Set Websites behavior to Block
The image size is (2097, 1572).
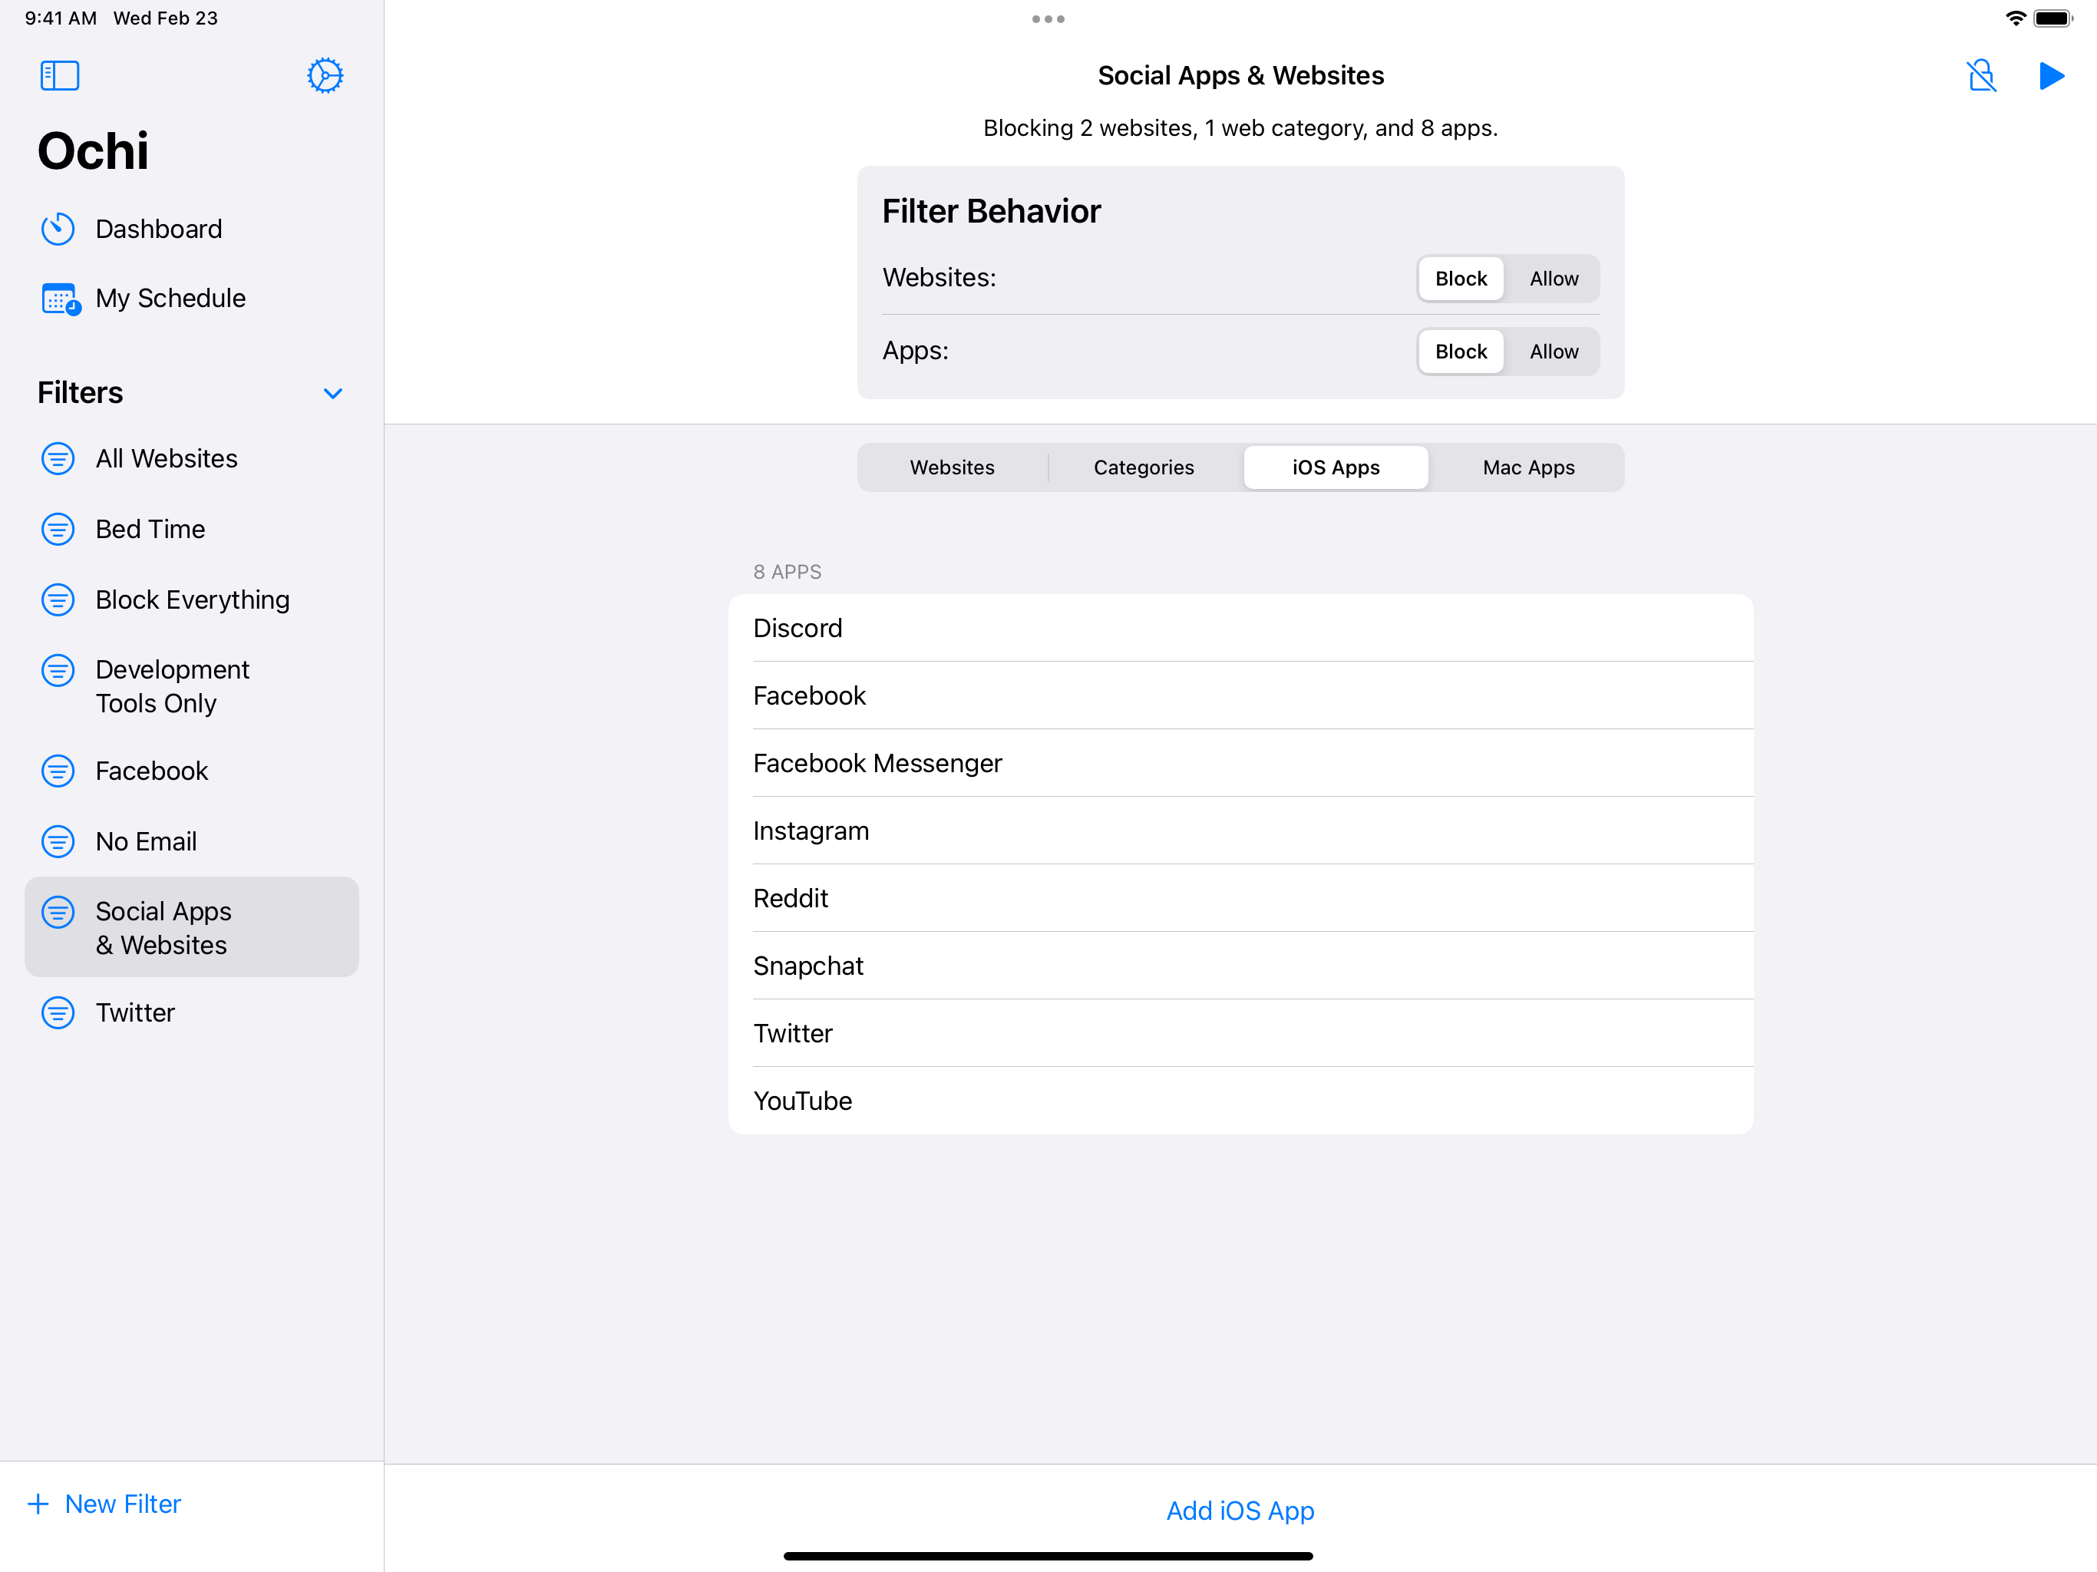pyautogui.click(x=1460, y=279)
